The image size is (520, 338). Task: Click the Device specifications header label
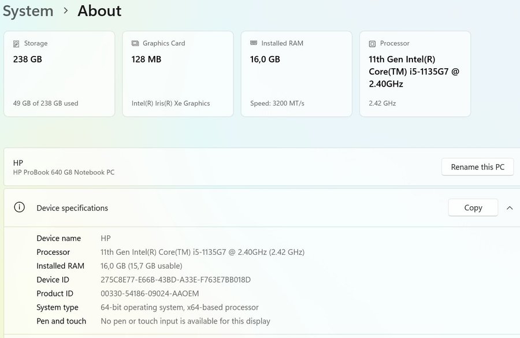click(72, 208)
